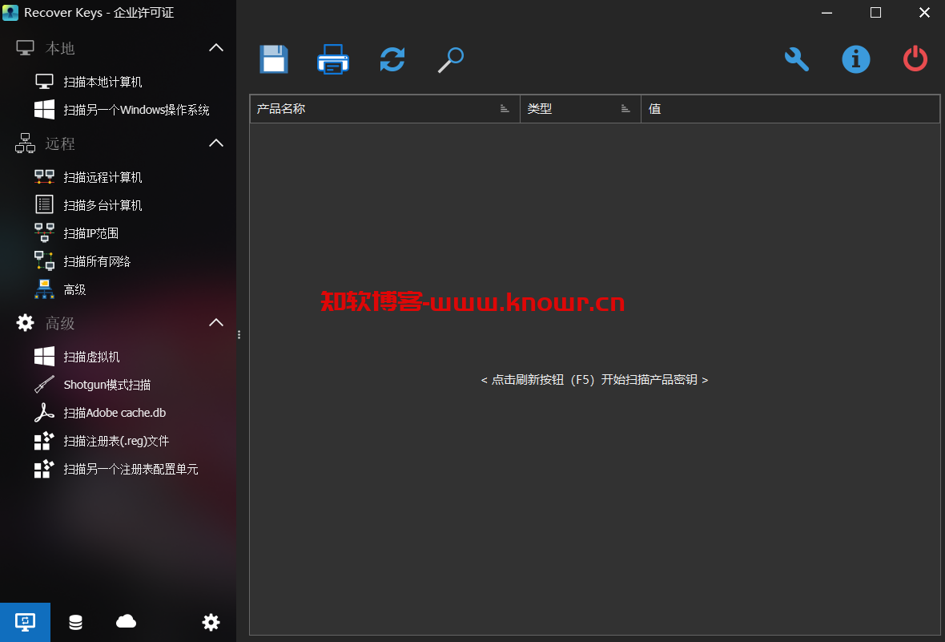Open the sort icon in 产品名称 column
The image size is (945, 642).
[505, 109]
